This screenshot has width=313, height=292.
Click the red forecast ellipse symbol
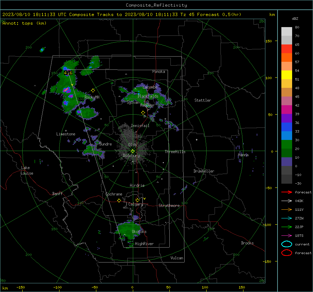pyautogui.click(x=287, y=253)
